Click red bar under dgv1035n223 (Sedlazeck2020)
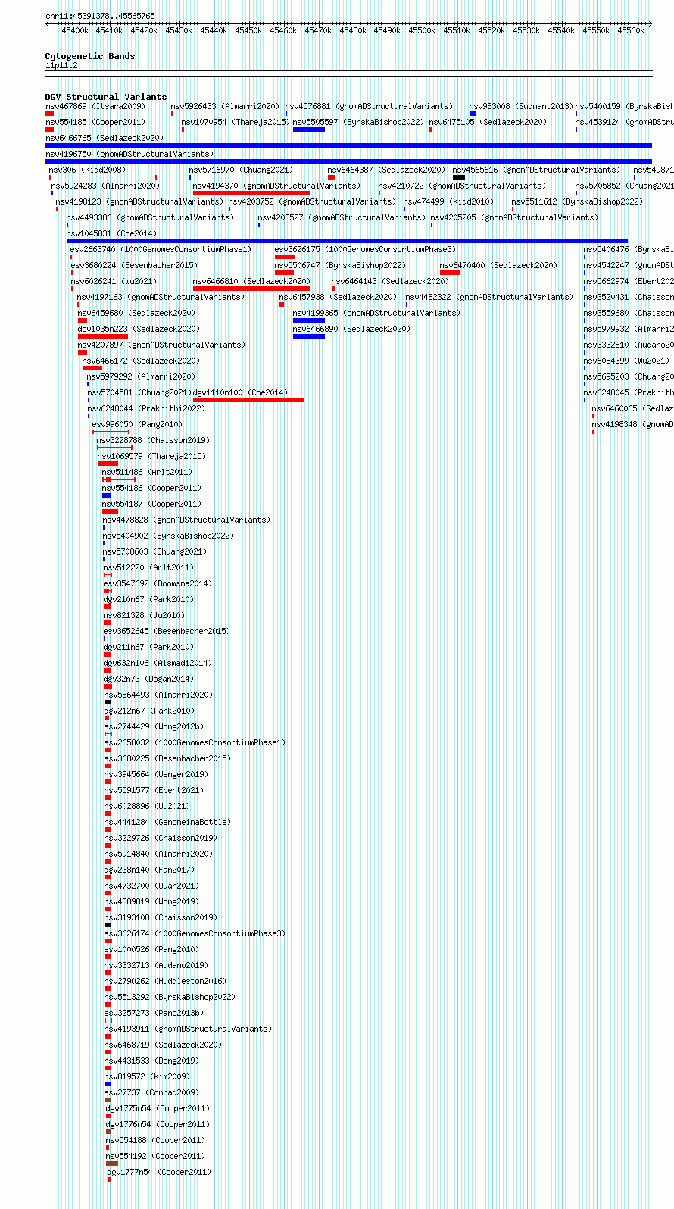Image resolution: width=674 pixels, height=1209 pixels. pos(103,336)
